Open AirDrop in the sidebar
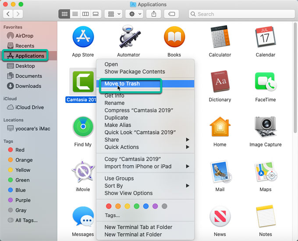The height and width of the screenshot is (241, 298). (x=28, y=36)
